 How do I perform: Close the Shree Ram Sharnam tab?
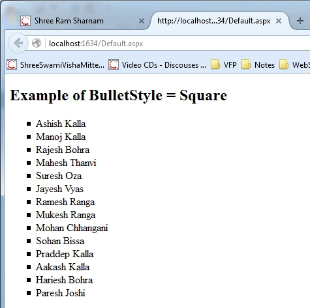click(142, 21)
